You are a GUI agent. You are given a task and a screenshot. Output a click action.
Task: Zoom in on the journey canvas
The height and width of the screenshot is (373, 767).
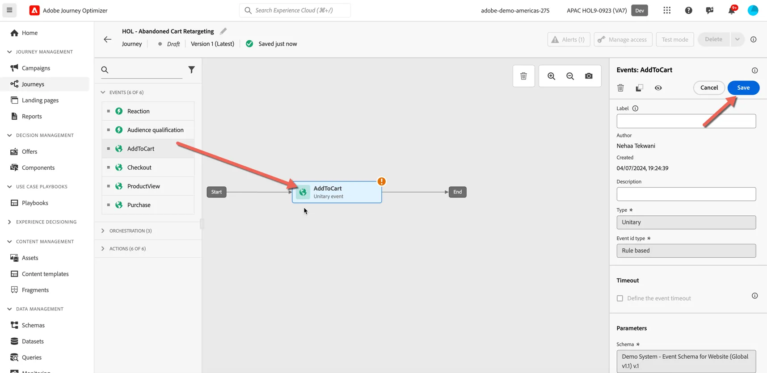pos(552,76)
